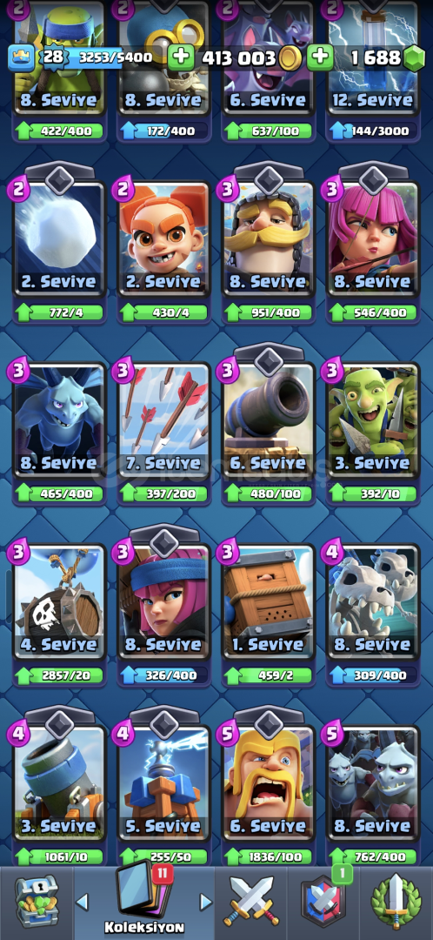Tap the green plus next to gold

(180, 57)
